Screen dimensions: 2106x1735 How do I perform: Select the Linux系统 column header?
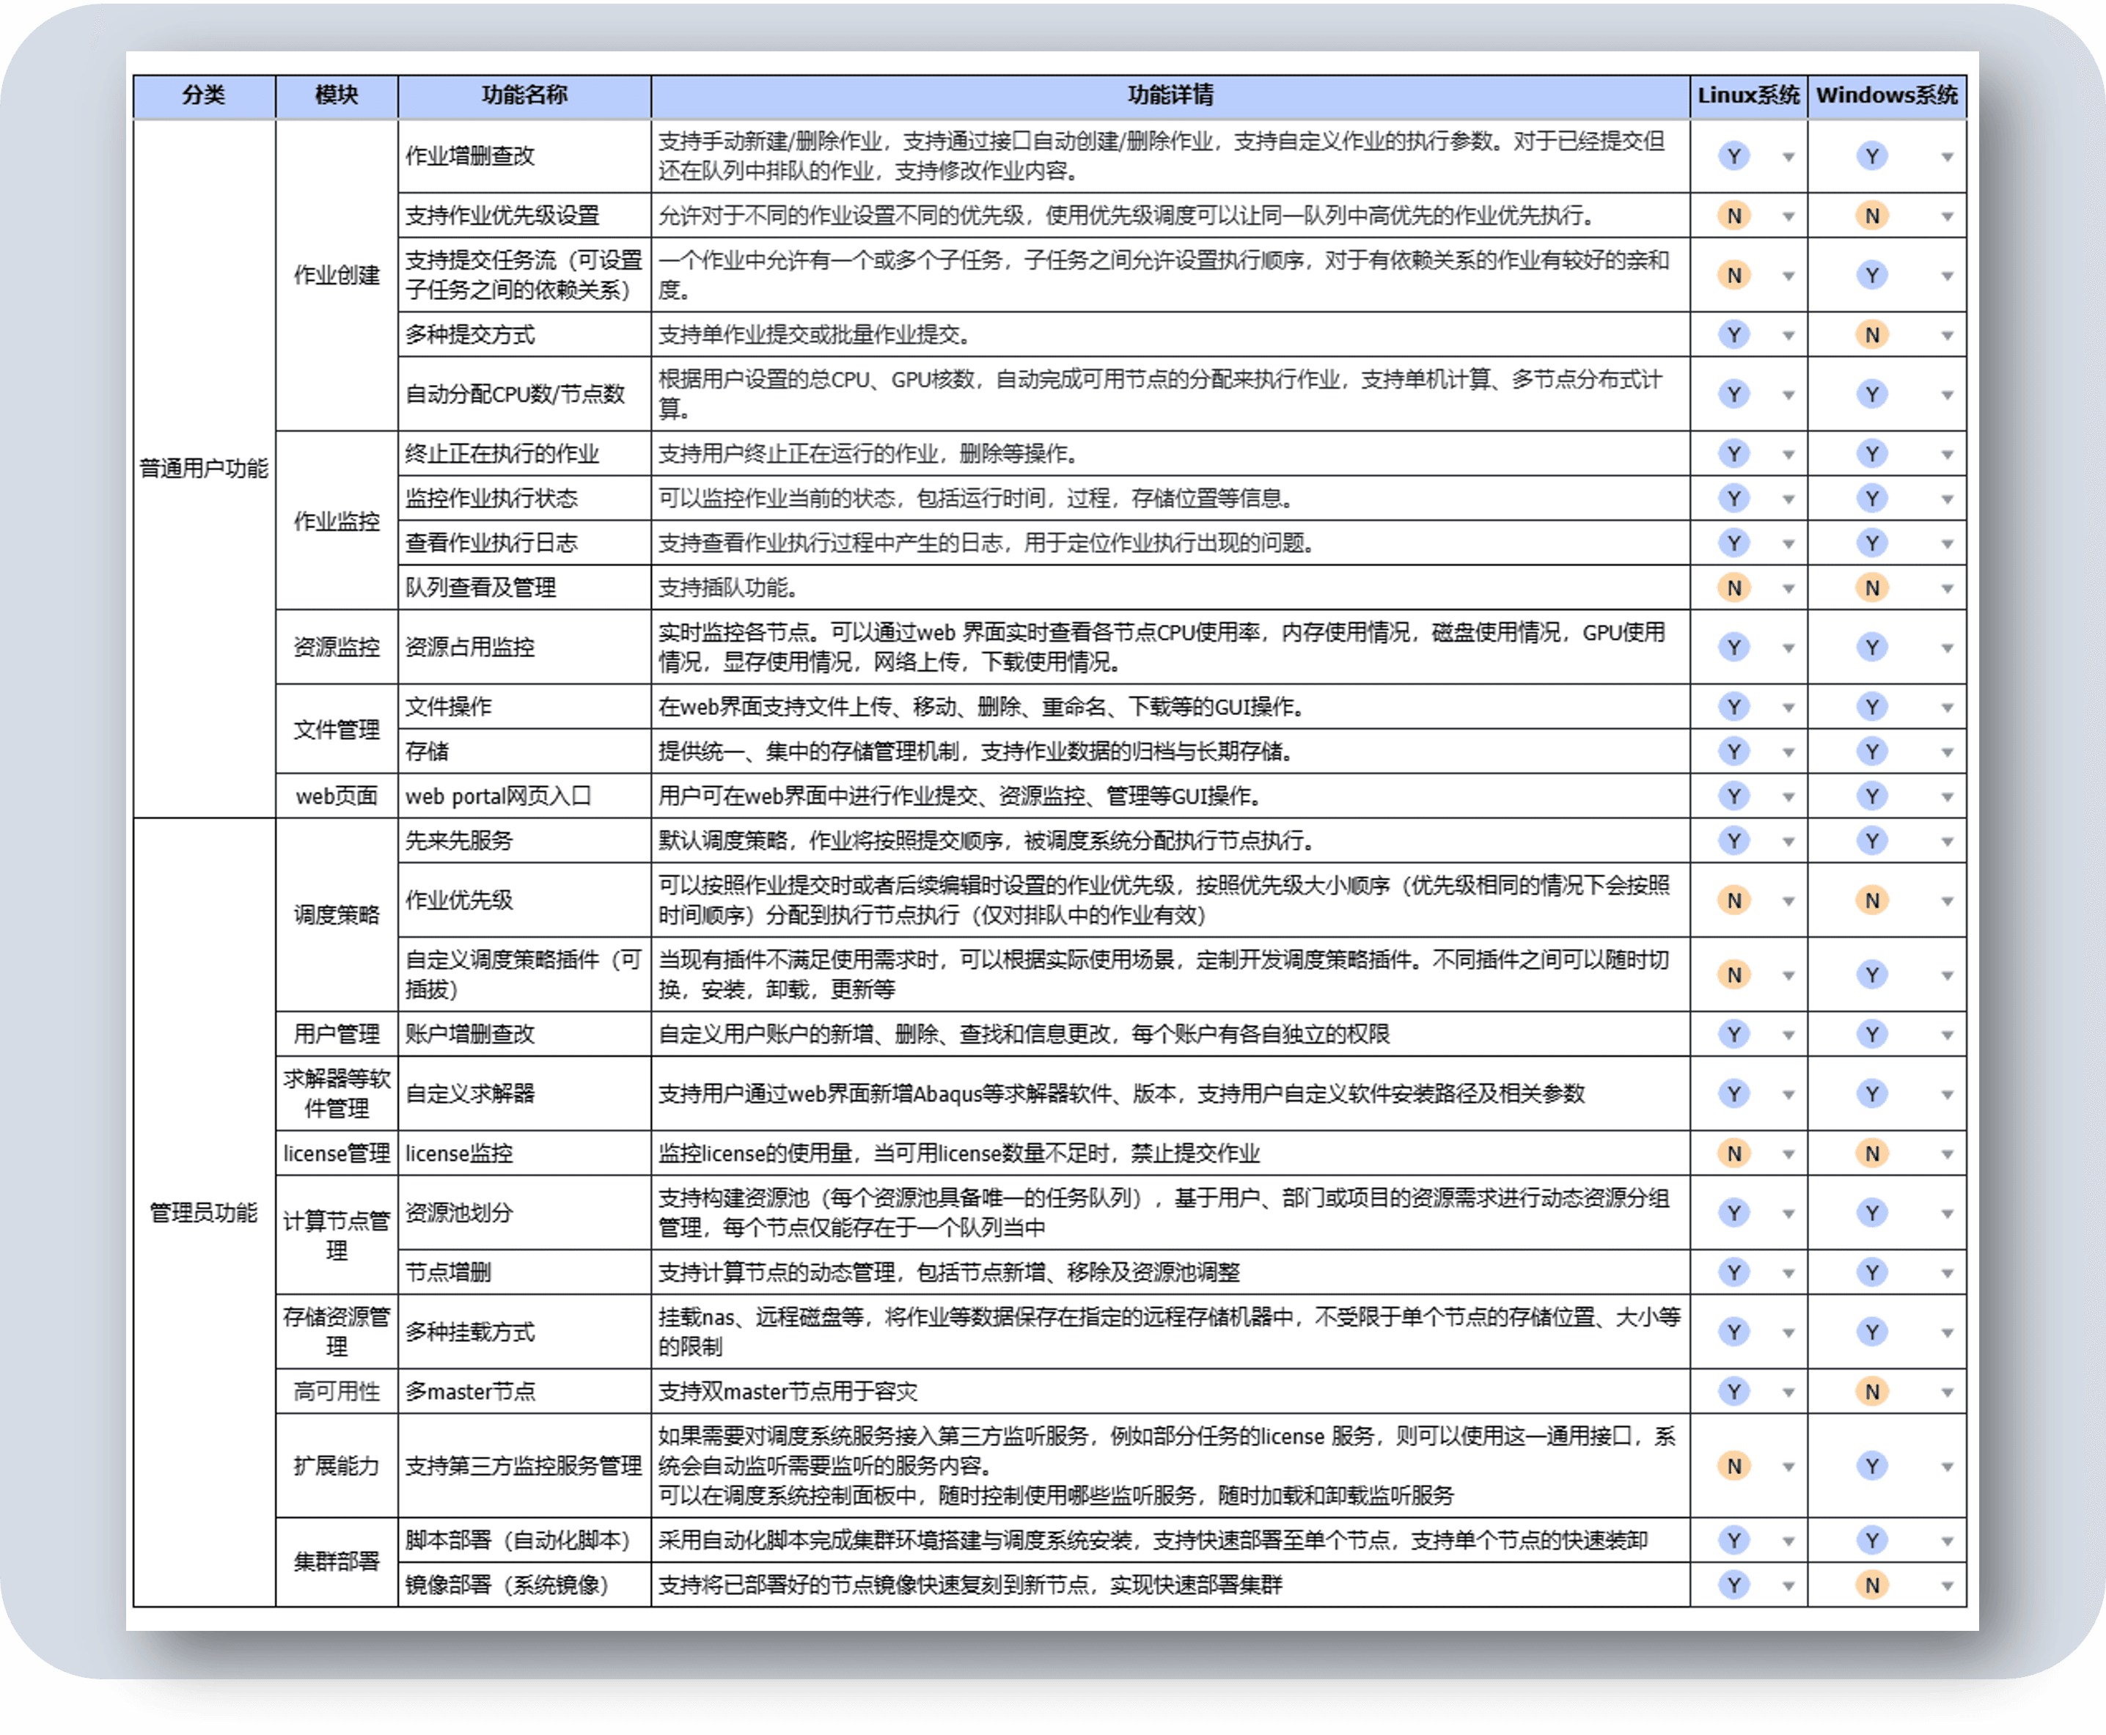[x=1747, y=95]
